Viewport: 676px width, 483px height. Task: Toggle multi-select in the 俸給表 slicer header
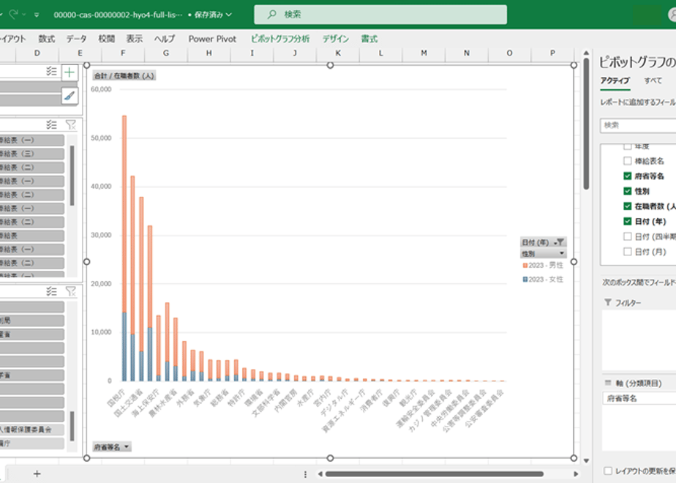click(51, 125)
